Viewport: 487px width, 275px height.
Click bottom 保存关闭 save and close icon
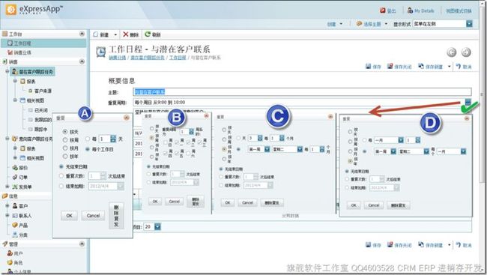click(390, 244)
